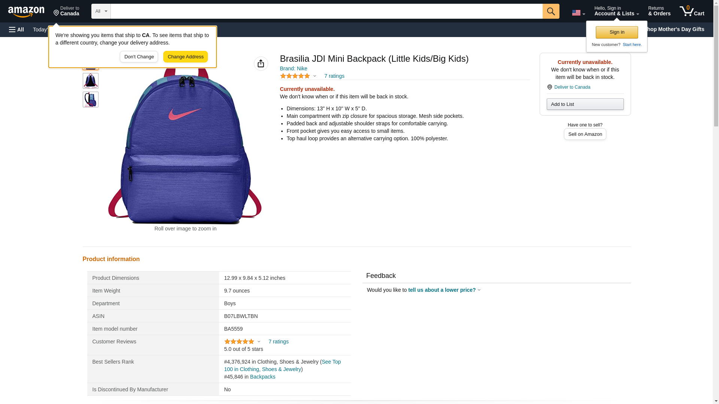This screenshot has width=719, height=404.
Task: Click the yellow Sign in button
Action: (616, 32)
